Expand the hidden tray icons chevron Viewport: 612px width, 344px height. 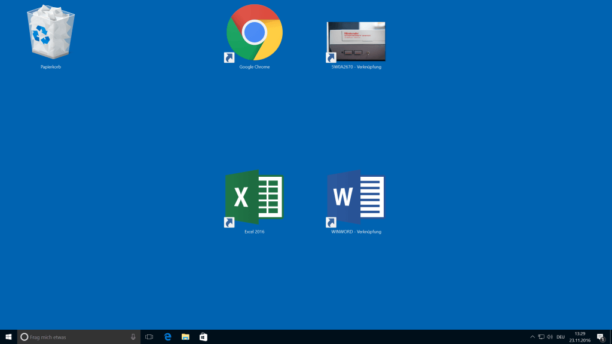(x=531, y=336)
